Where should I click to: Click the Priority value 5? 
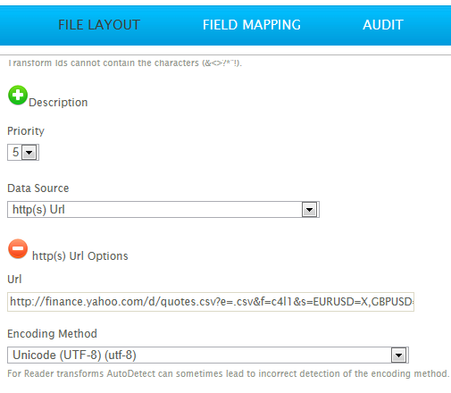click(16, 153)
